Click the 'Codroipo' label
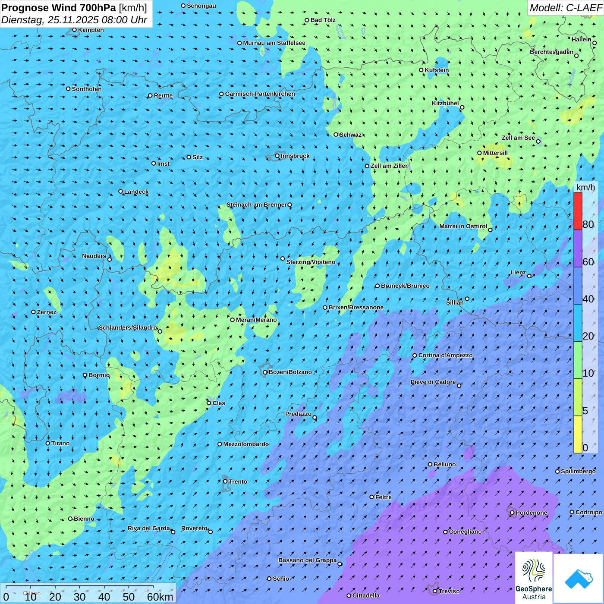Image resolution: width=604 pixels, height=604 pixels. click(x=589, y=512)
